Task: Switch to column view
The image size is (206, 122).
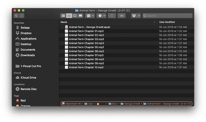Action: [75, 16]
